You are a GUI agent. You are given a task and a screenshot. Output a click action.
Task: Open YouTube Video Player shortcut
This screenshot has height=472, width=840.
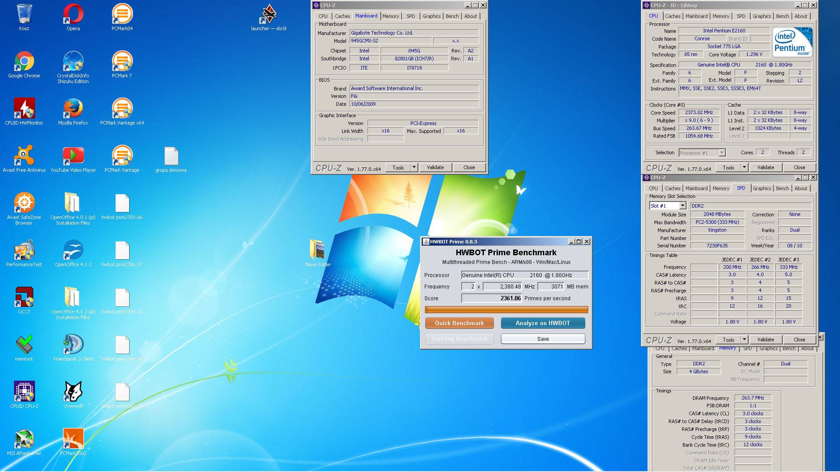click(73, 159)
